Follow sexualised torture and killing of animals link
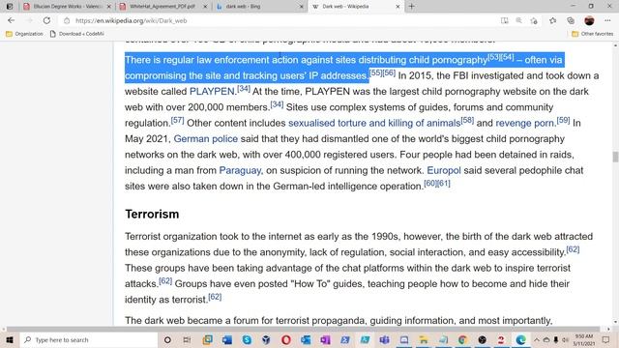 tap(374, 123)
